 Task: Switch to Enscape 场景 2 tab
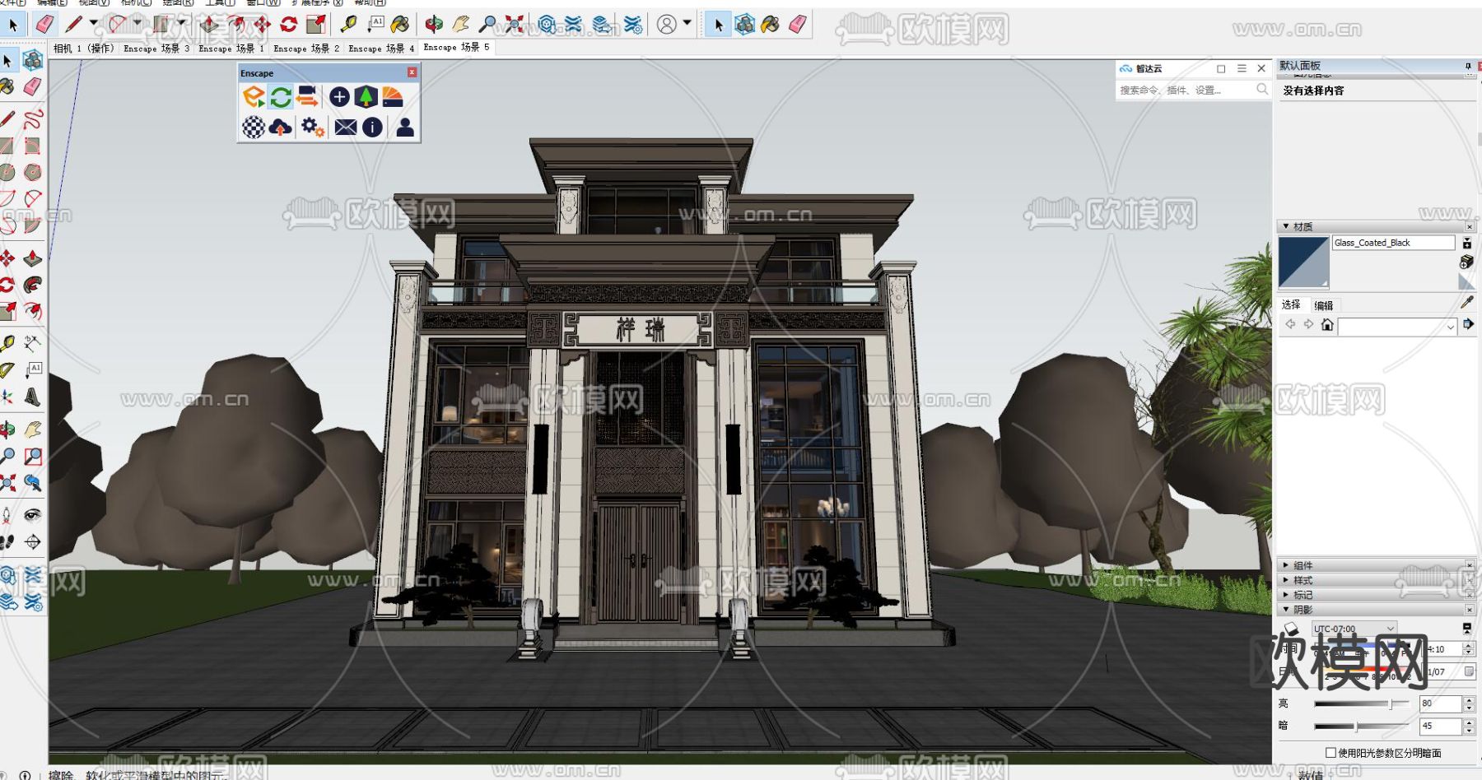(306, 48)
